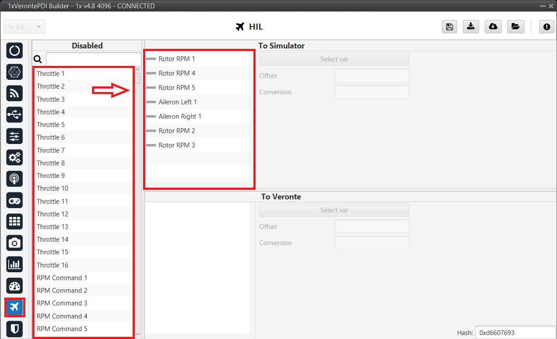Open the gauge speedometer sidebar icon

15,286
